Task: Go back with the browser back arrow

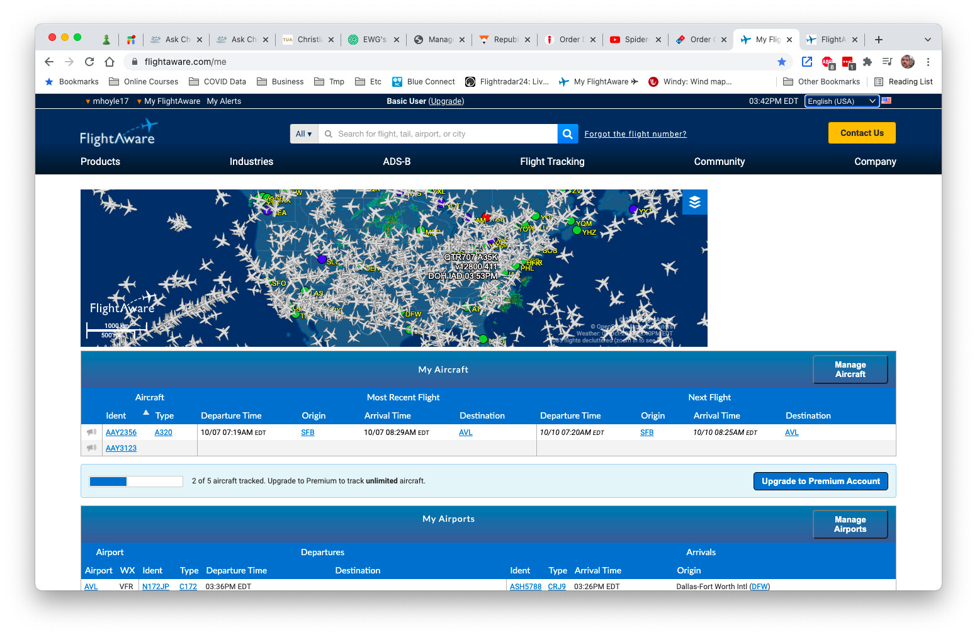Action: pyautogui.click(x=49, y=62)
